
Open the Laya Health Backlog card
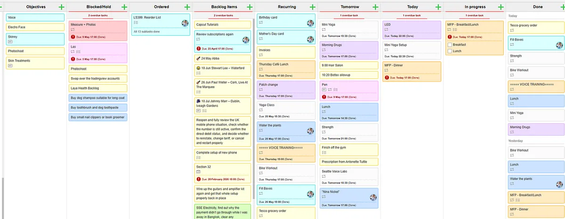click(x=98, y=88)
